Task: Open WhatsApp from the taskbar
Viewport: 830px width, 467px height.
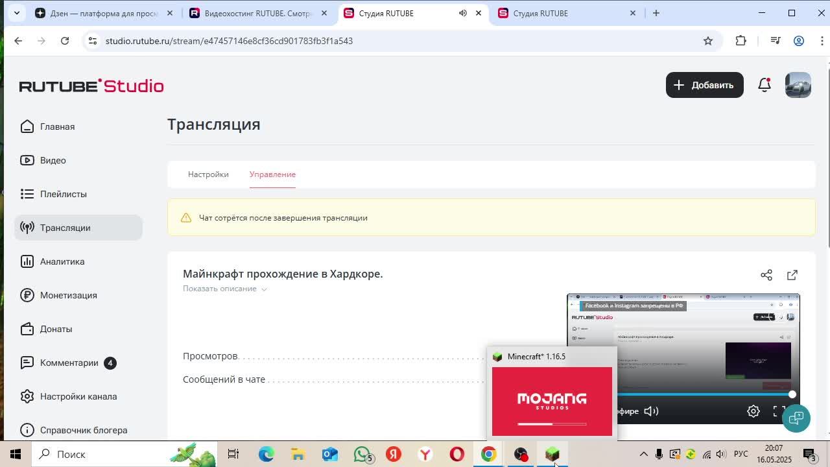Action: coord(362,454)
